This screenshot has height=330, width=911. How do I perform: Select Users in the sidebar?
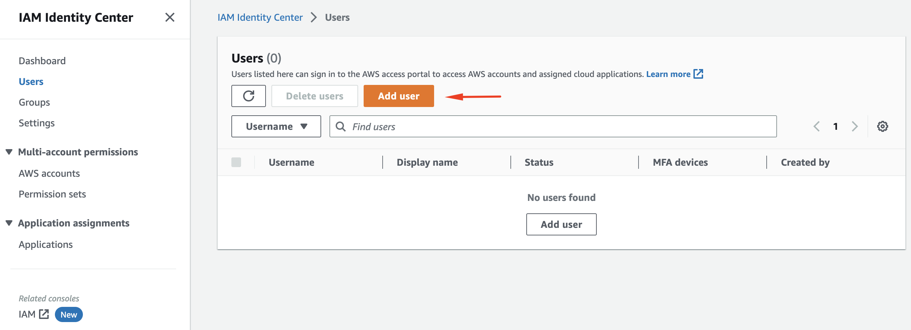pos(31,81)
